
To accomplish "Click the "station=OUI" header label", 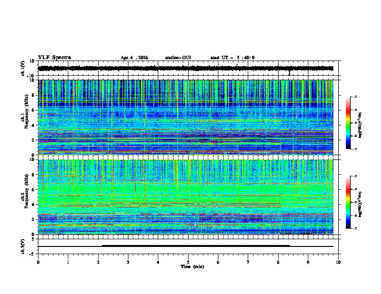I will (x=178, y=58).
